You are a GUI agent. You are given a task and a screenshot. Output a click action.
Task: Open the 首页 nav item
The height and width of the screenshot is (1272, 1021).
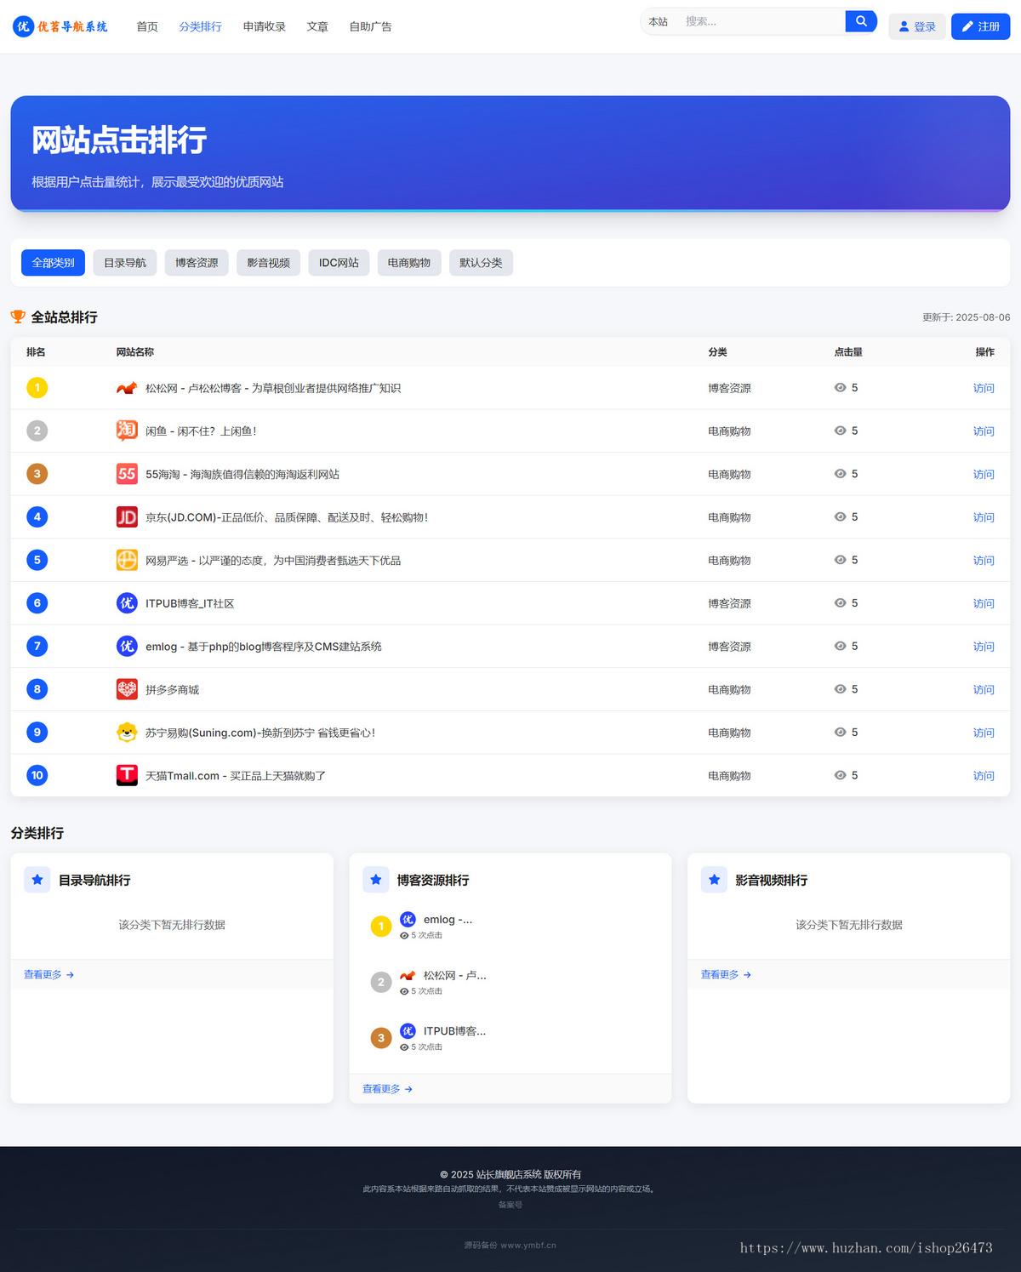(147, 26)
